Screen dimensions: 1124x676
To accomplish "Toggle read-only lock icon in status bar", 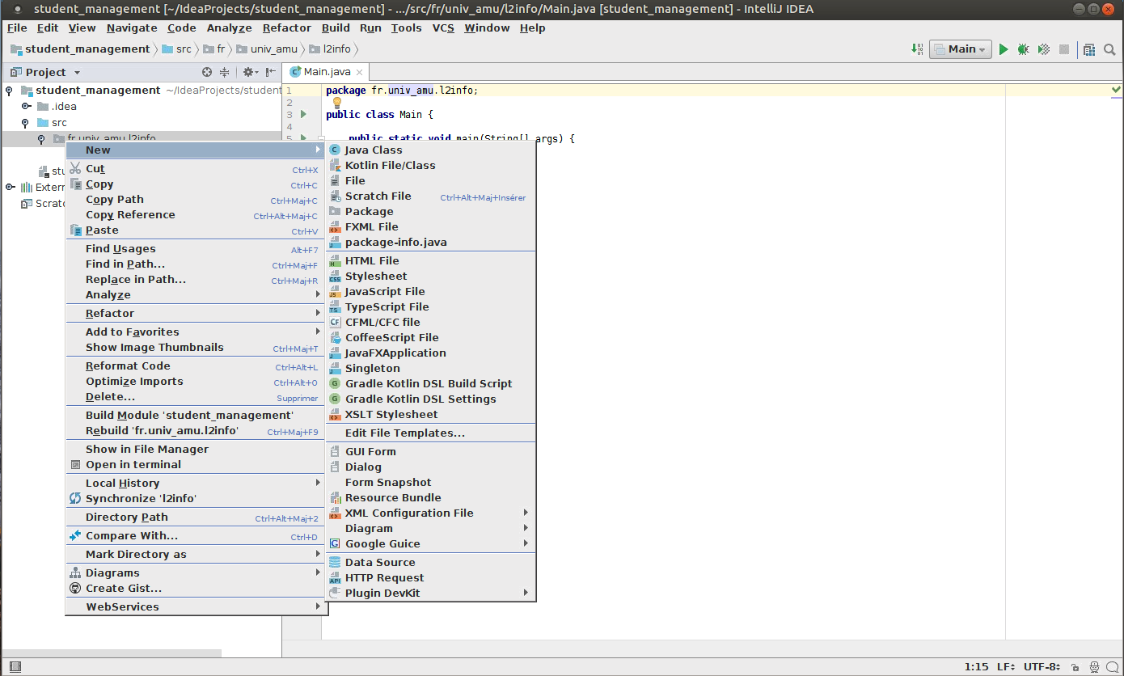I will coord(1074,667).
